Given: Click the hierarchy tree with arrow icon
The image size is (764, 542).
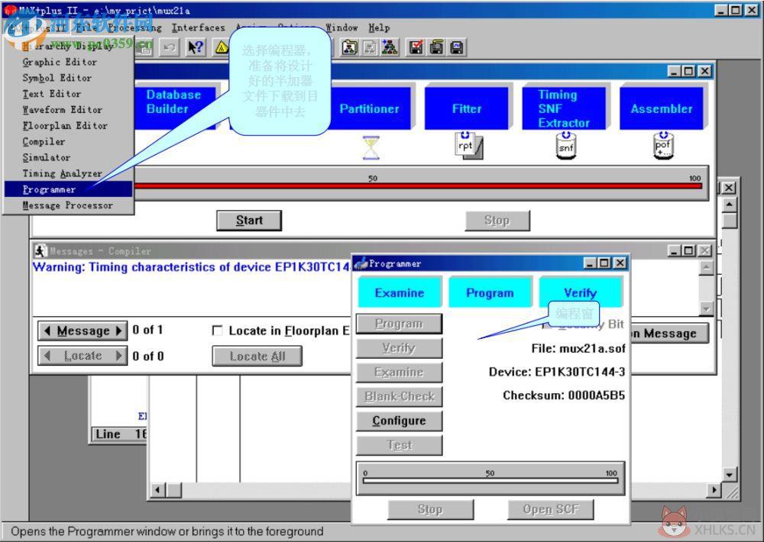Looking at the screenshot, I should [x=390, y=47].
